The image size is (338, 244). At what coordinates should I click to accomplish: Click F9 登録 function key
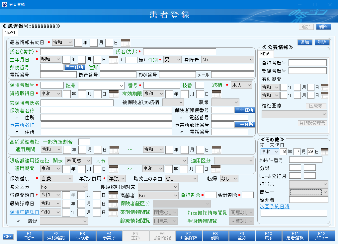(242, 236)
